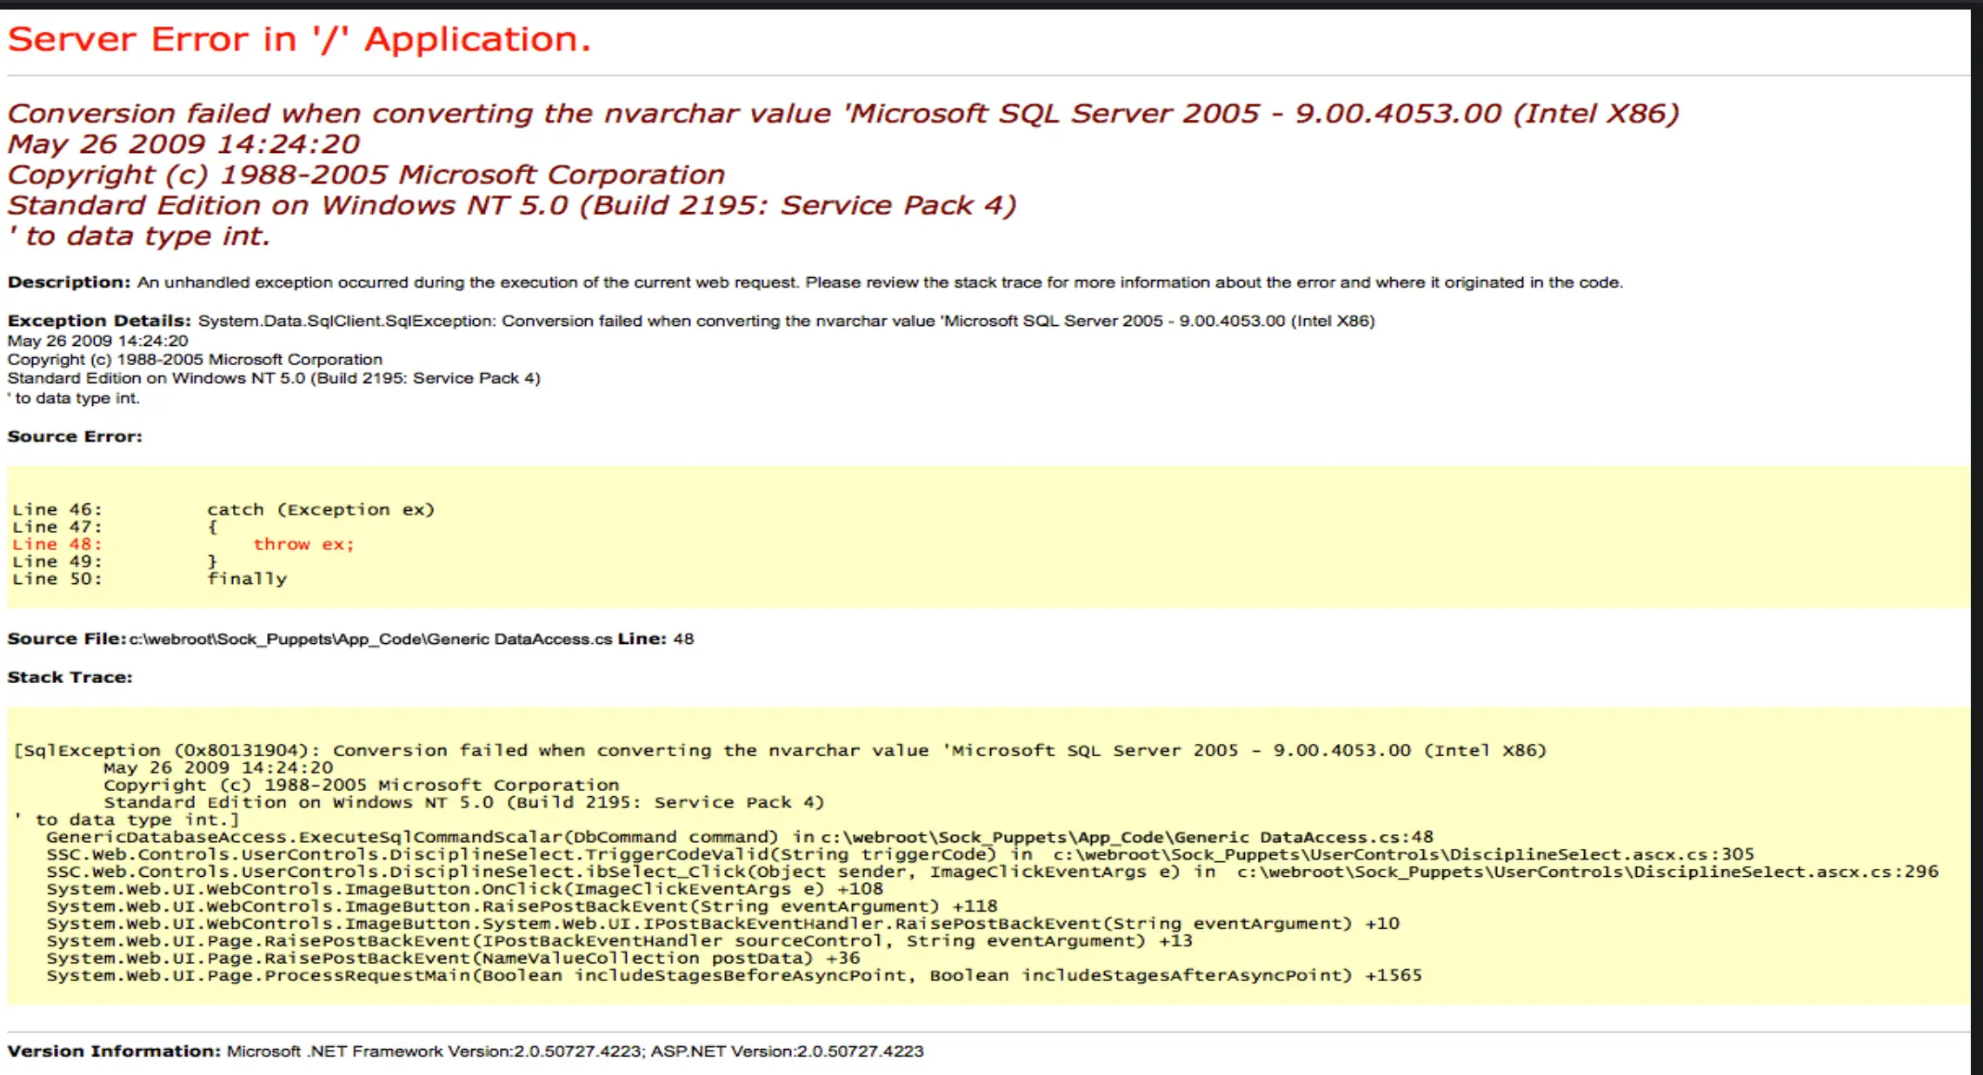Click the 'Source File:' label
The image size is (1983, 1075).
[65, 639]
